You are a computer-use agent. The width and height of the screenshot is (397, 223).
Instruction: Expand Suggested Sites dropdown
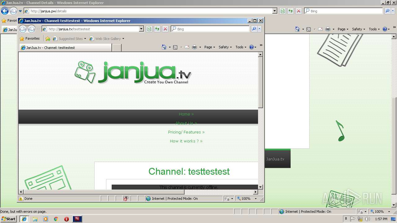(85, 39)
